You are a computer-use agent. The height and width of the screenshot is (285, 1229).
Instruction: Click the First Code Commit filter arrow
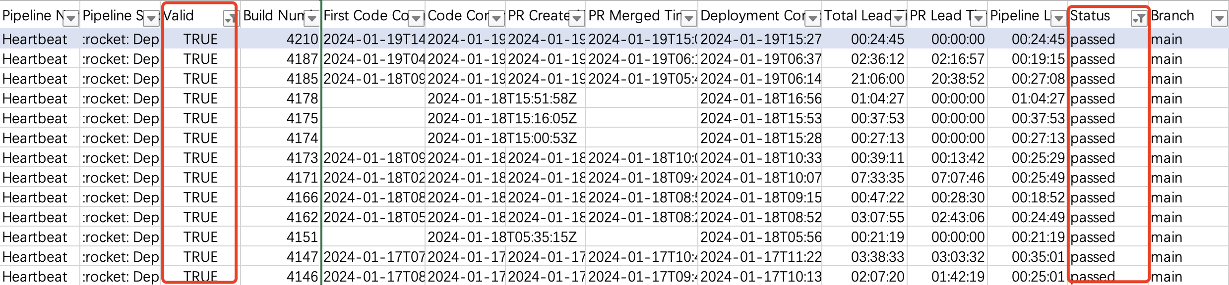click(417, 19)
